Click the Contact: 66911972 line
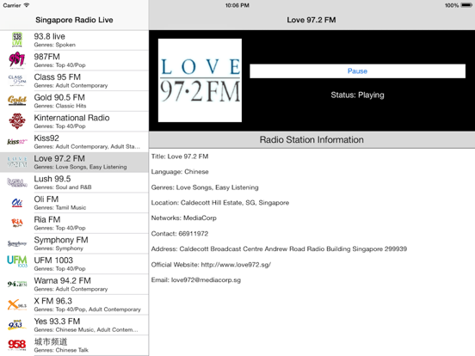Screen dimensions: 475x356 tap(180, 234)
